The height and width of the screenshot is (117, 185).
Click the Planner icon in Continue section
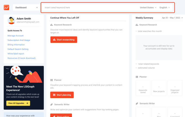point(51,80)
